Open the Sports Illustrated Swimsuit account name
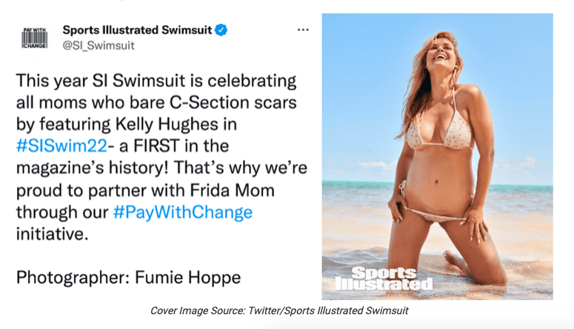This screenshot has height=329, width=574. point(137,30)
